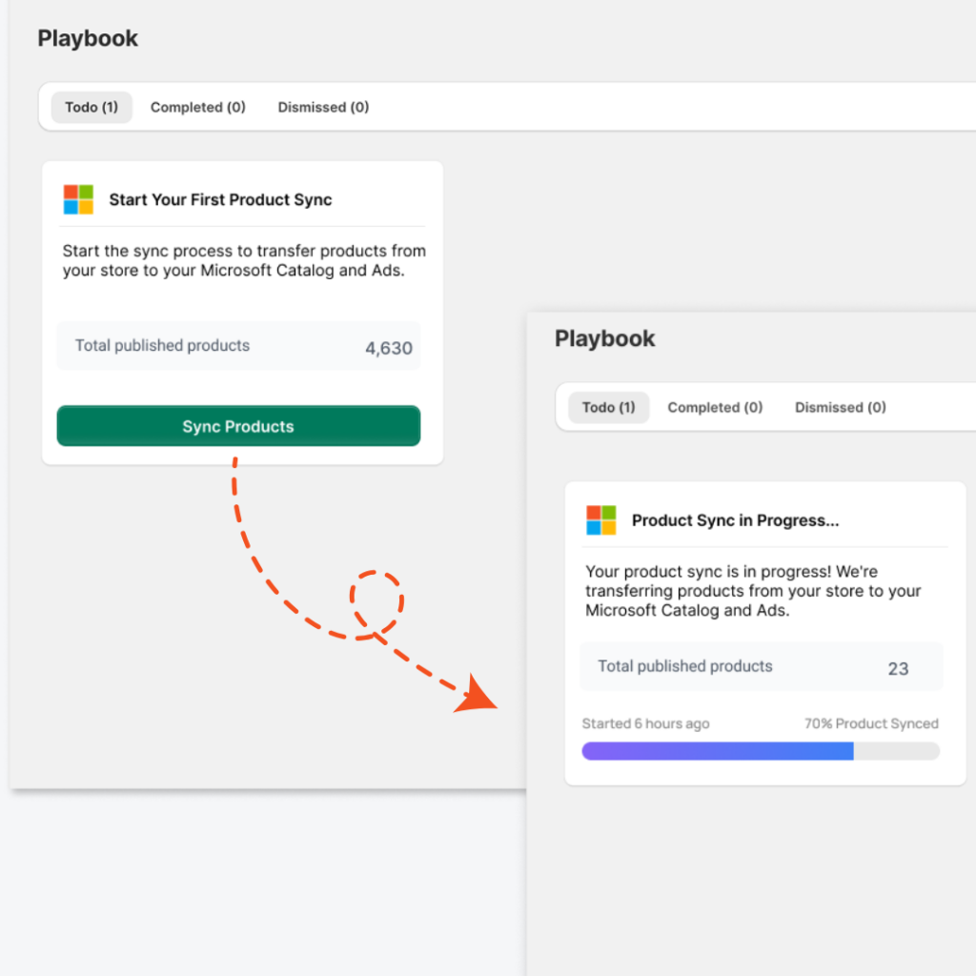Click the Total published products 23 row
Image resolution: width=976 pixels, height=976 pixels.
(762, 666)
